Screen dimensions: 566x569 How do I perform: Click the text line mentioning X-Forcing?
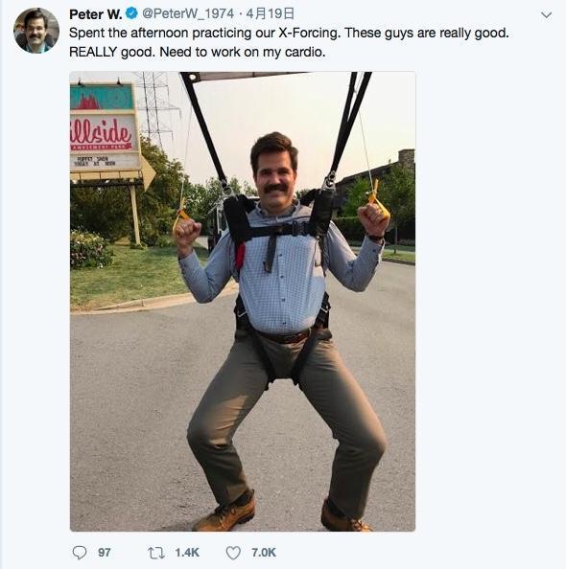click(x=289, y=33)
